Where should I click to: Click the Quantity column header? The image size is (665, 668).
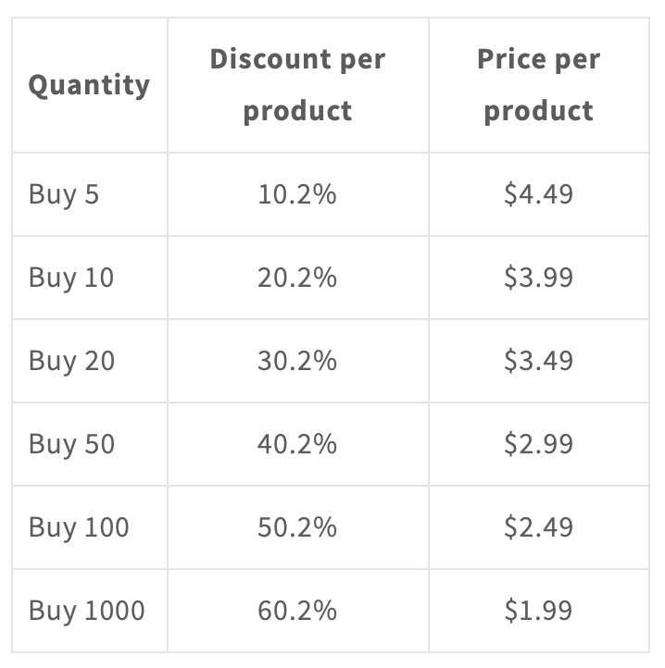pos(89,85)
